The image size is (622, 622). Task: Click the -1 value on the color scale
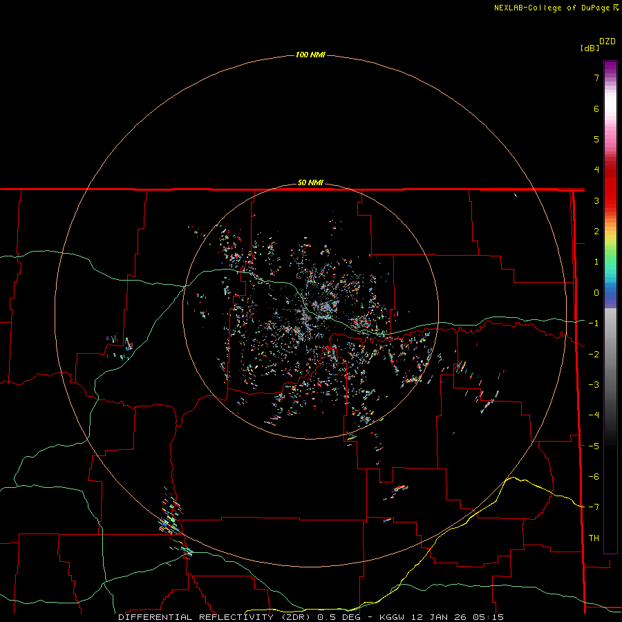pyautogui.click(x=594, y=323)
